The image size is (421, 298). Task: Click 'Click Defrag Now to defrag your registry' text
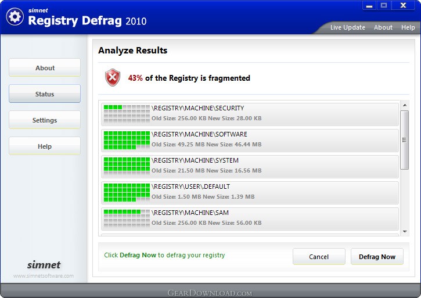[164, 255]
